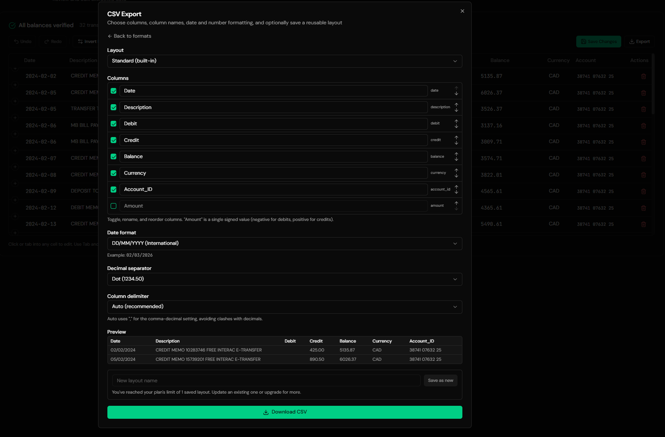Click Save Changes in the background page
The image size is (665, 437).
[x=599, y=42]
